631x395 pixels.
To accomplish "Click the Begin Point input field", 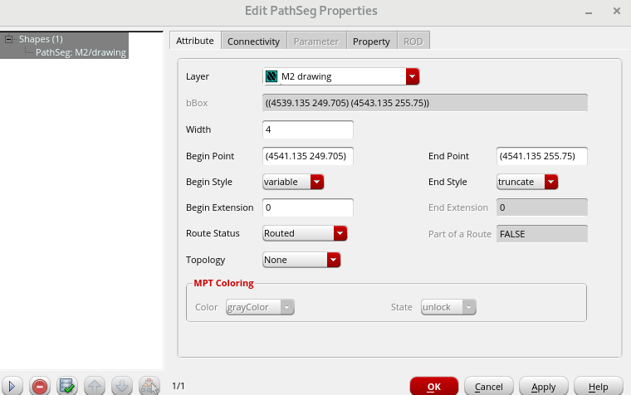I will click(308, 156).
